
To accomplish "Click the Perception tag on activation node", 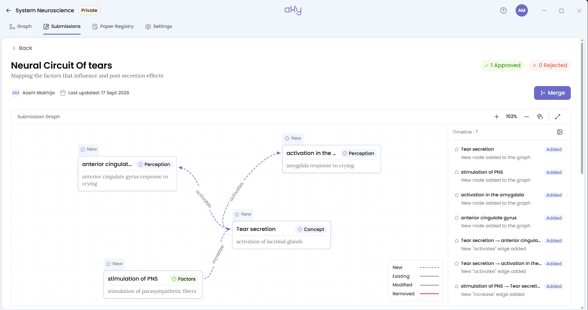I will click(x=359, y=153).
